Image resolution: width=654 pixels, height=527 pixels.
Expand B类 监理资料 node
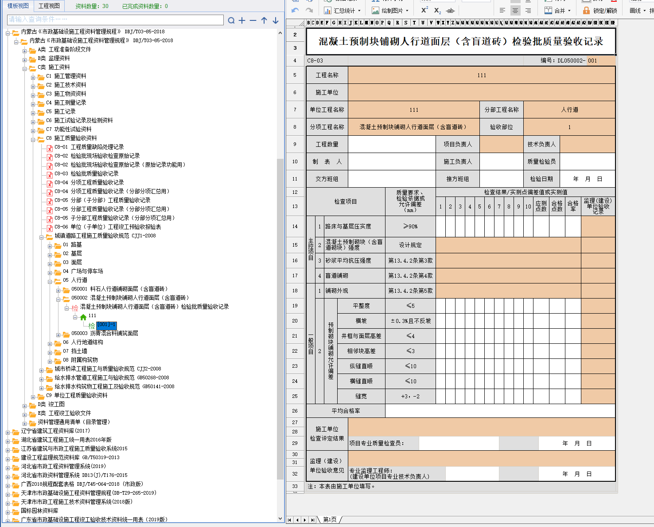pyautogui.click(x=25, y=59)
